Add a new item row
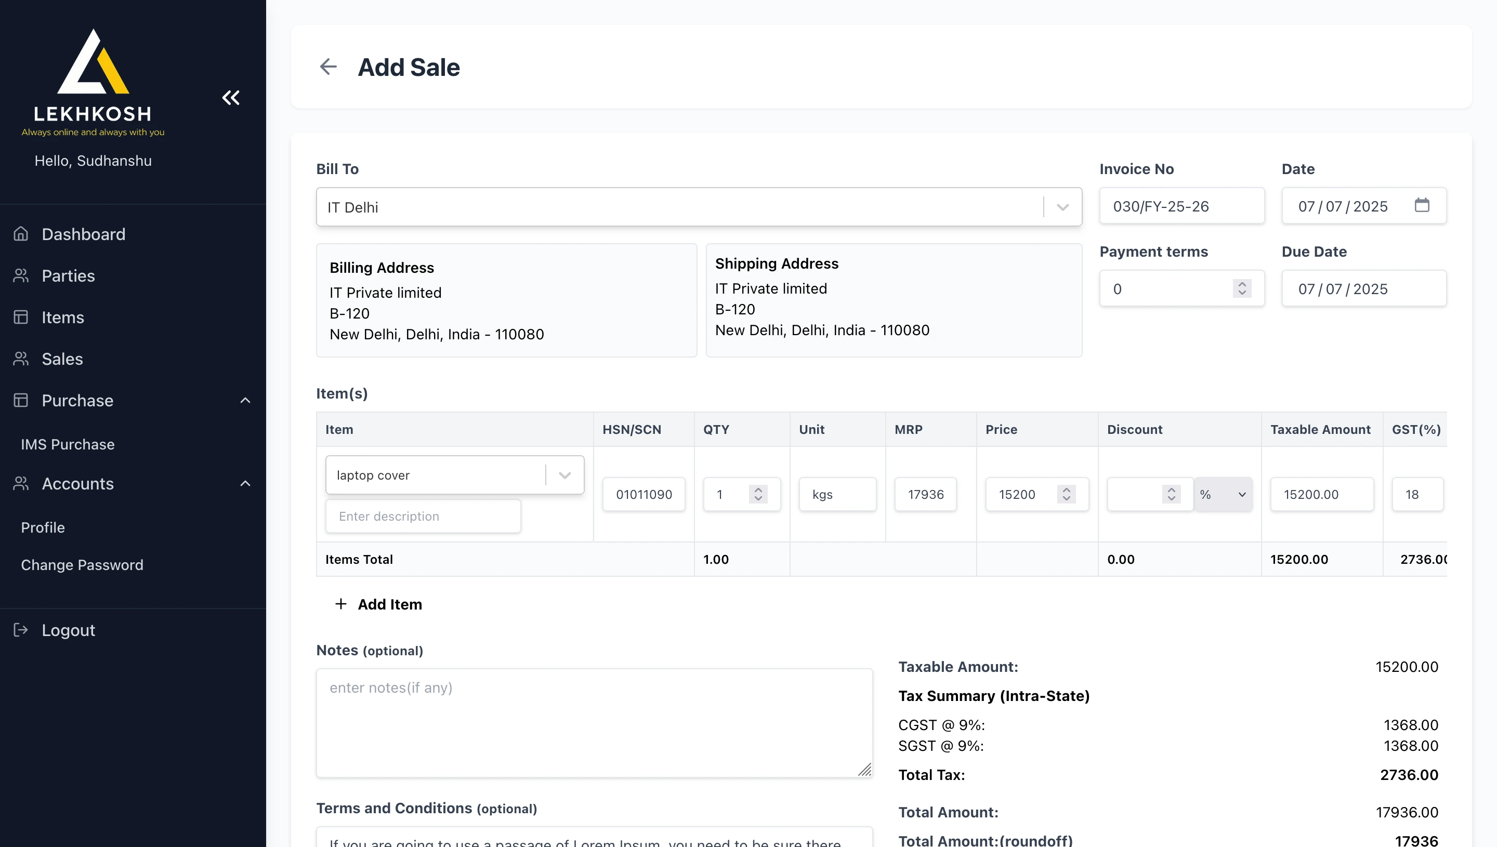Image resolution: width=1497 pixels, height=847 pixels. [x=379, y=604]
